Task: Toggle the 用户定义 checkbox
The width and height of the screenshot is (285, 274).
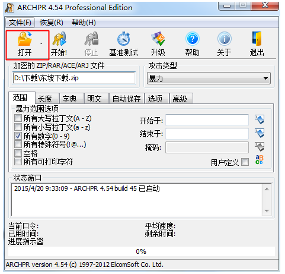Action: (245, 162)
